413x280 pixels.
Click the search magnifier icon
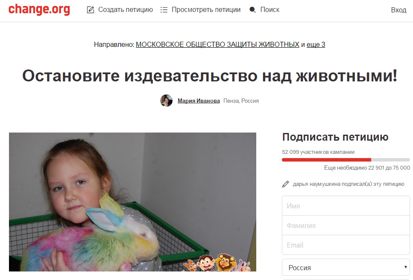[x=252, y=10]
